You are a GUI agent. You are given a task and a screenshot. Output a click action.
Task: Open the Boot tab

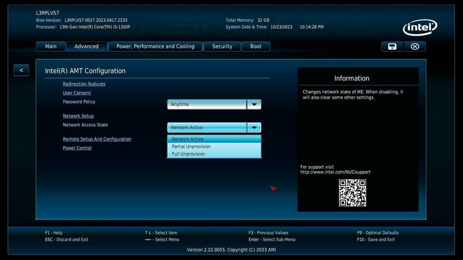(256, 46)
